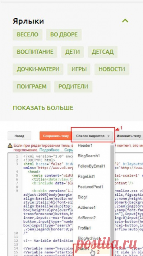Click the Изменить тему button
Image resolution: width=143 pixels, height=256 pixels.
[129, 136]
